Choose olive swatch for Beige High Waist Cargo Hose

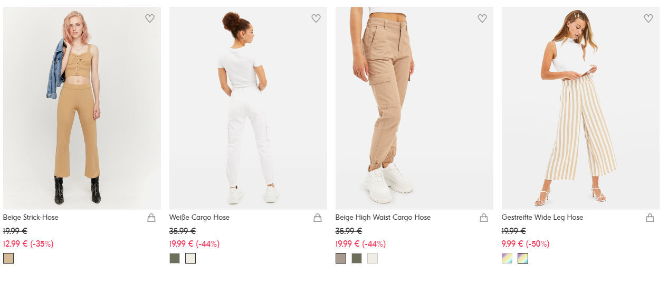point(357,258)
